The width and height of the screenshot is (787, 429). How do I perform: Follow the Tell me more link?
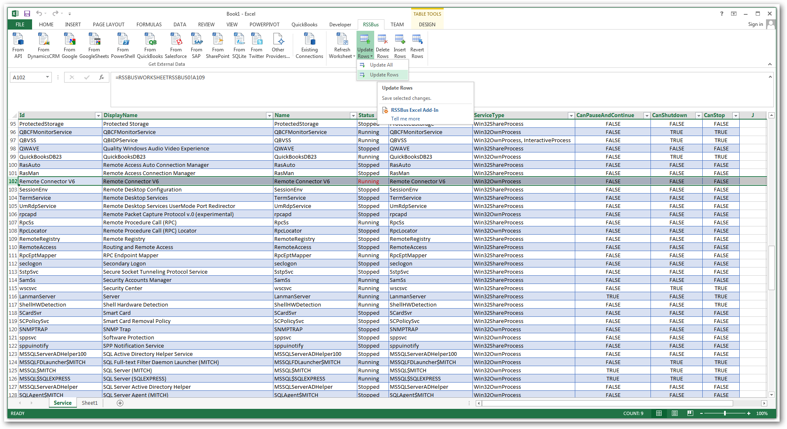coord(405,119)
